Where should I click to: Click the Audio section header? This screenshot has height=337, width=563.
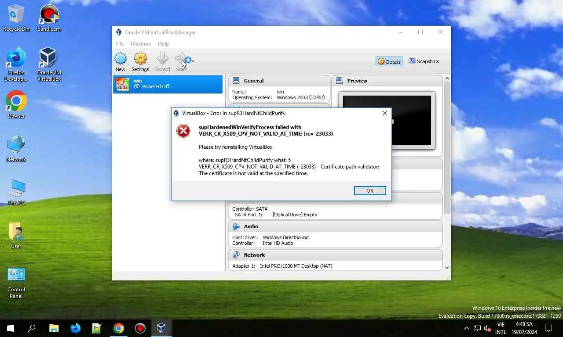point(335,226)
